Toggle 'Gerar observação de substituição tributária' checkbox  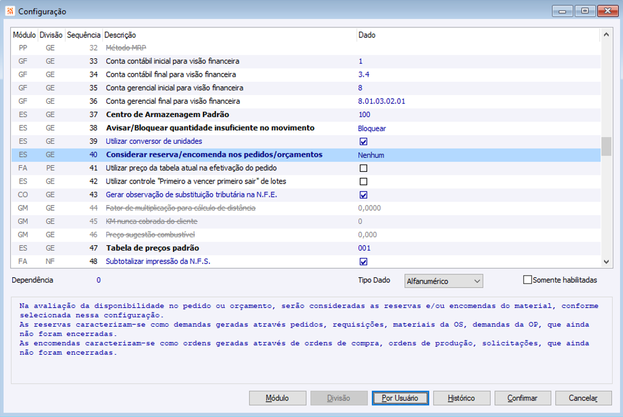[363, 195]
